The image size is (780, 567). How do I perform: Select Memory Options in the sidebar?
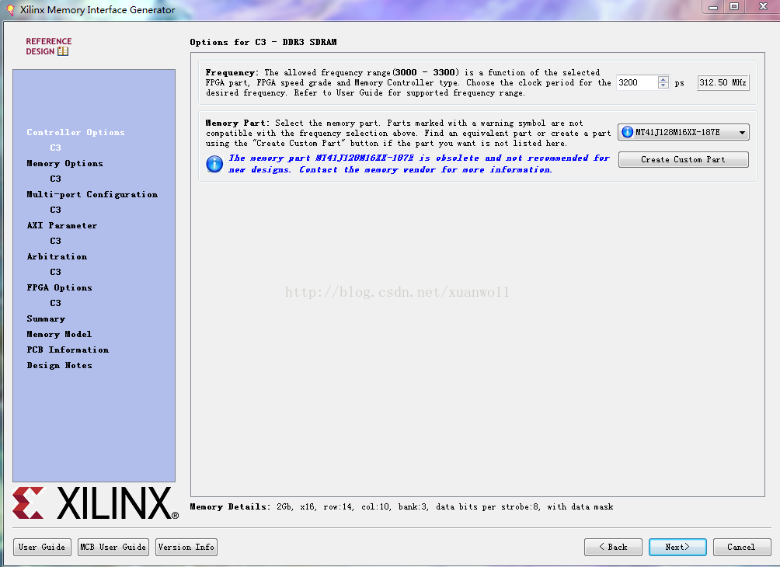click(x=64, y=163)
